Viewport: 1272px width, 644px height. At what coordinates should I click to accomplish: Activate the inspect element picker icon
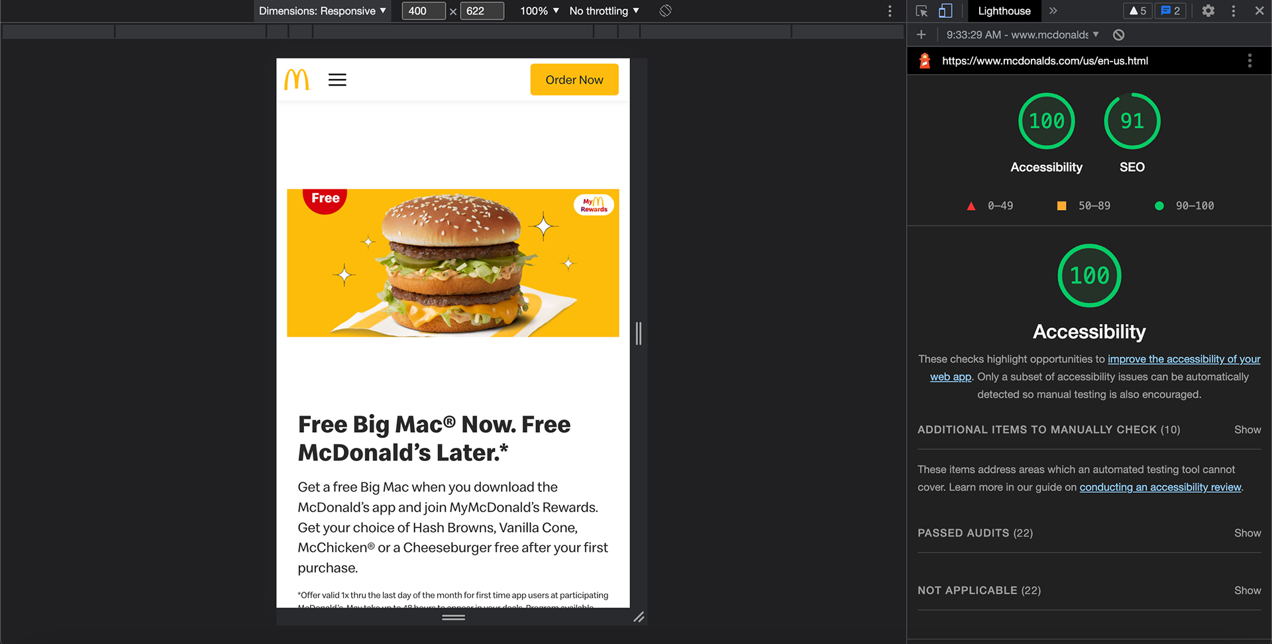click(922, 11)
